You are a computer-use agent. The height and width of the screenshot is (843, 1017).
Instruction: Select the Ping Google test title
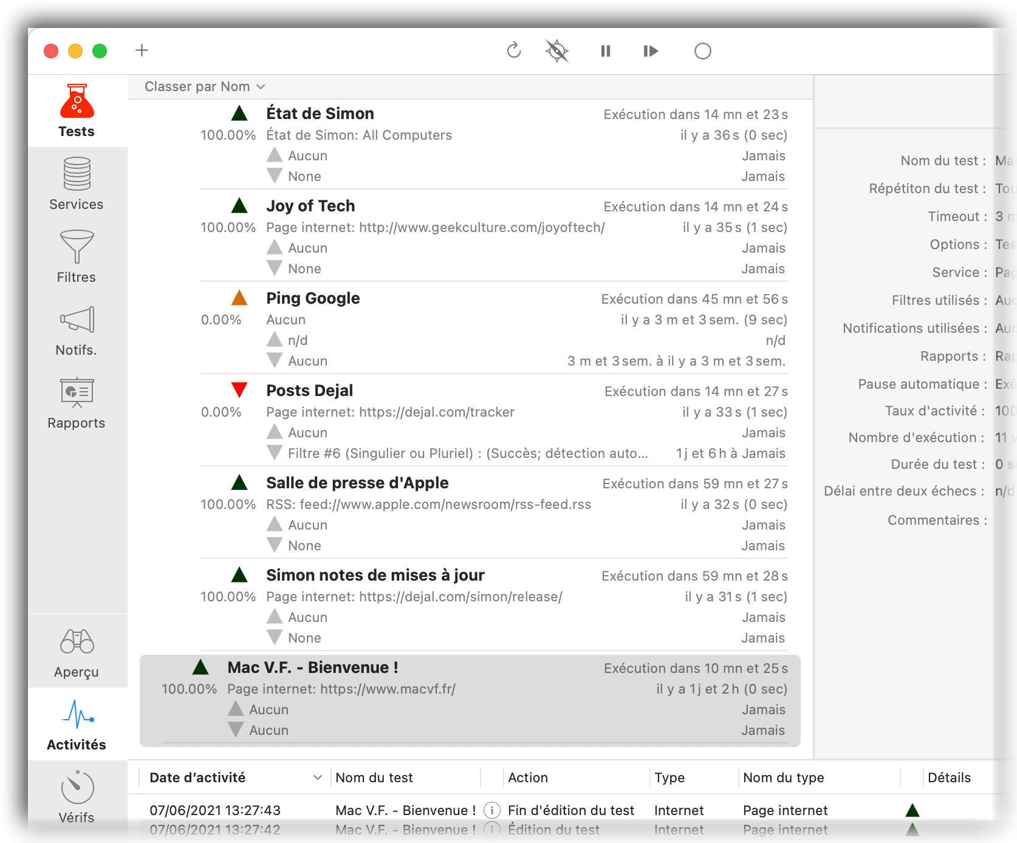[x=313, y=298]
